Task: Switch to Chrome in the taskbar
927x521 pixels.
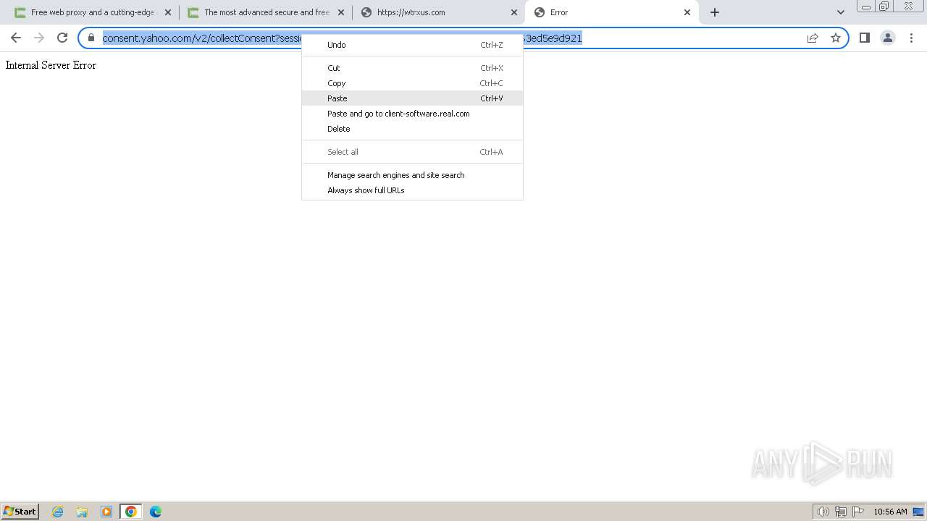Action: point(131,512)
